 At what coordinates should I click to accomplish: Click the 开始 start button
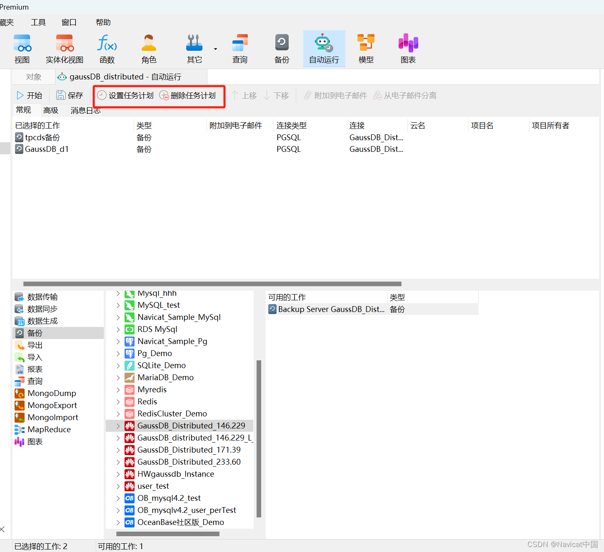tap(30, 96)
